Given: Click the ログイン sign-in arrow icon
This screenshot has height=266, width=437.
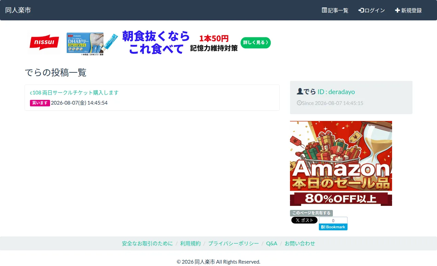Looking at the screenshot, I should coord(361,10).
